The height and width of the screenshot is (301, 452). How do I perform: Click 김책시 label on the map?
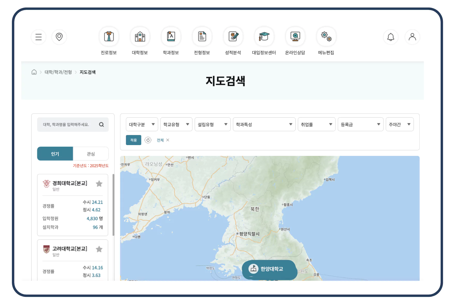330,180
